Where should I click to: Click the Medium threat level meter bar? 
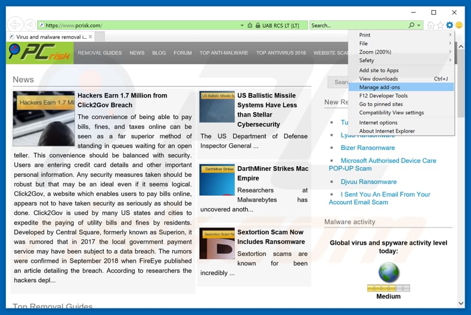tap(388, 288)
